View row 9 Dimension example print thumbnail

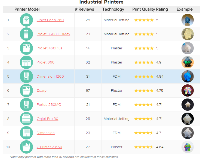[x=187, y=133]
